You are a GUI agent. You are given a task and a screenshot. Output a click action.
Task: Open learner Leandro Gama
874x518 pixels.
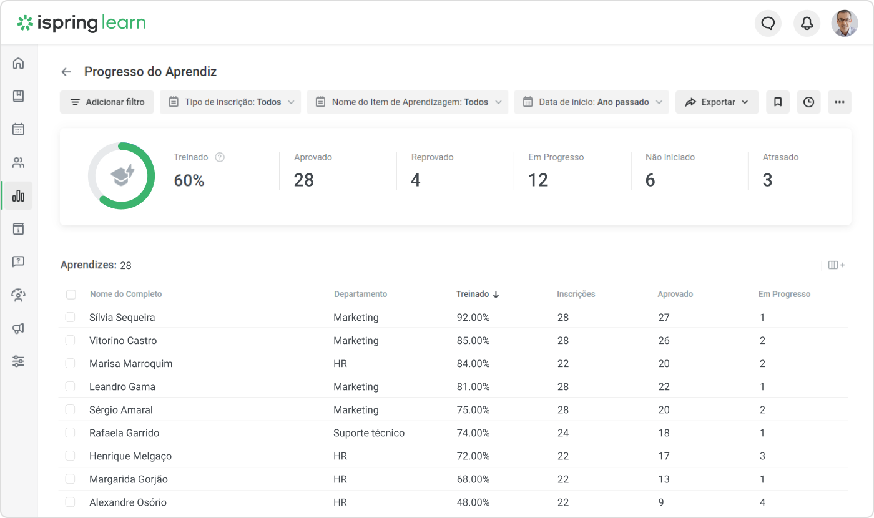click(122, 386)
